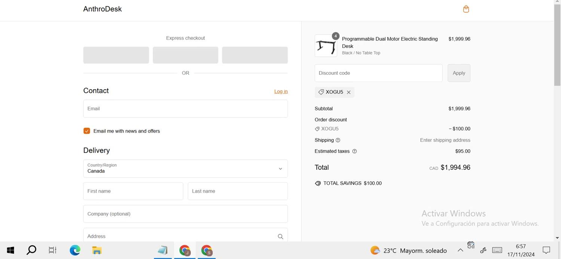Focus the First name field
561x259 pixels.
coord(133,191)
